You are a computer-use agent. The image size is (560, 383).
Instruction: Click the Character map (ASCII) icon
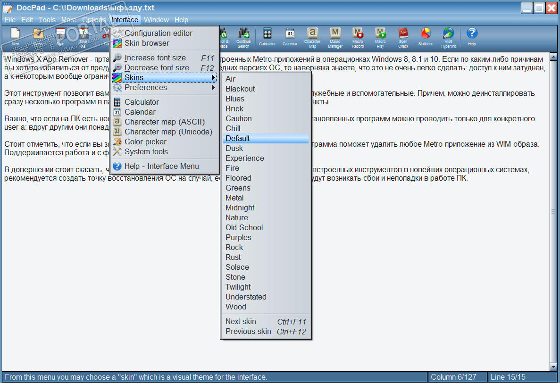117,122
